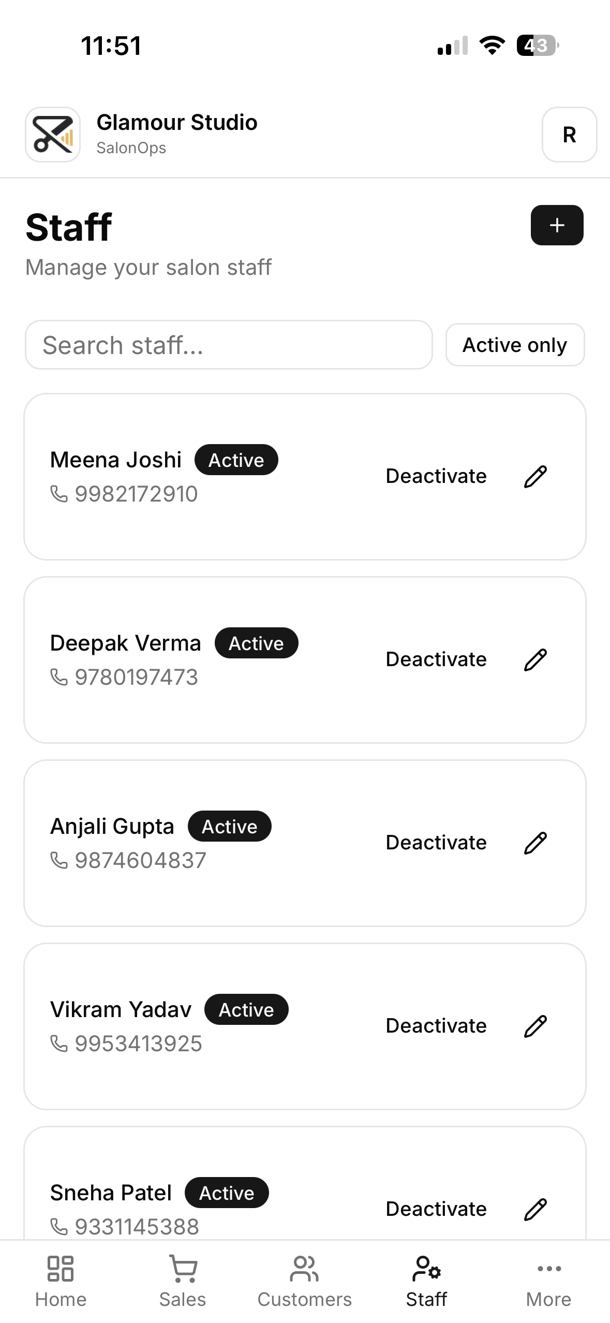Deactivate Sneha Patel
Image resolution: width=610 pixels, height=1323 pixels.
coord(436,1209)
